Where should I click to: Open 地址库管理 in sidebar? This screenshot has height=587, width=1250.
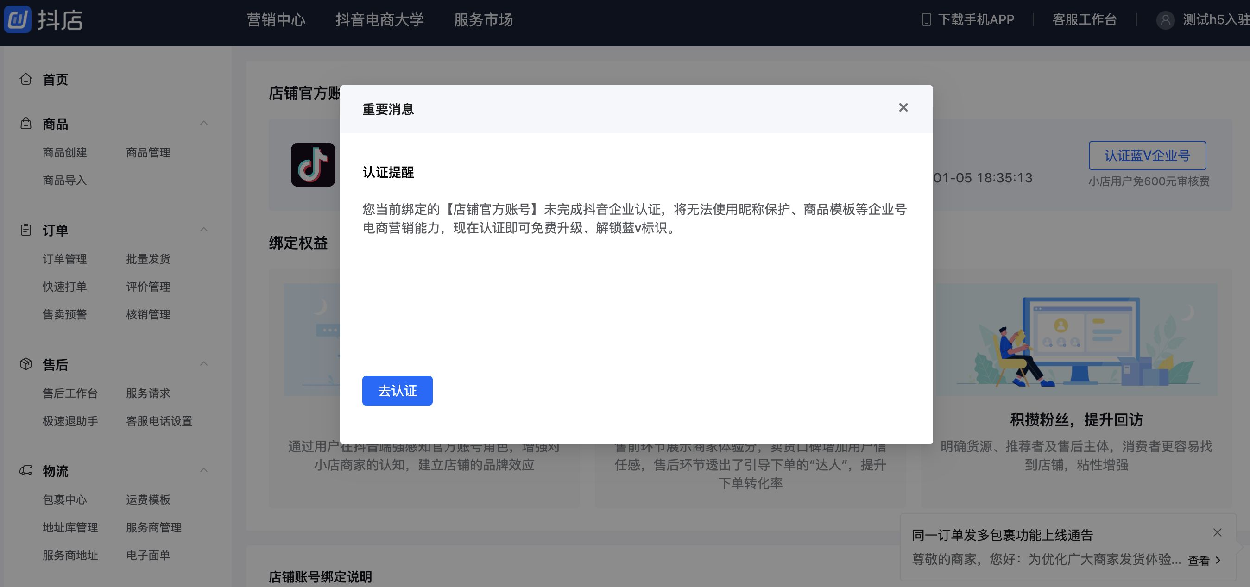(70, 527)
